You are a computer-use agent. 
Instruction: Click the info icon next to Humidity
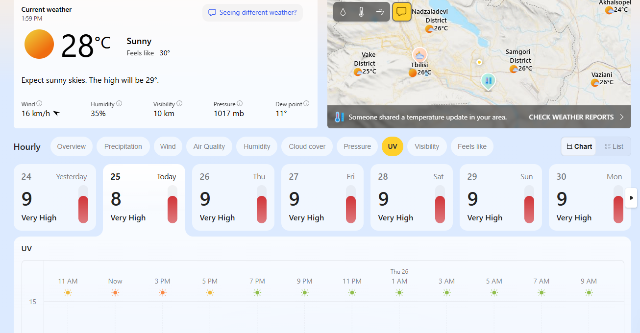[x=119, y=104]
